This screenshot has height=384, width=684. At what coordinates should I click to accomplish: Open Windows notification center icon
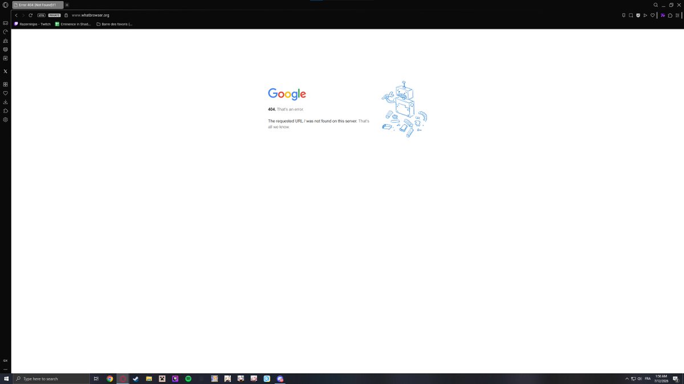click(675, 378)
